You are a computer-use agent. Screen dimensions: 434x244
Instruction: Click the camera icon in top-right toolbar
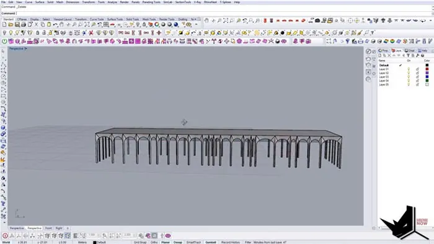tap(317, 20)
